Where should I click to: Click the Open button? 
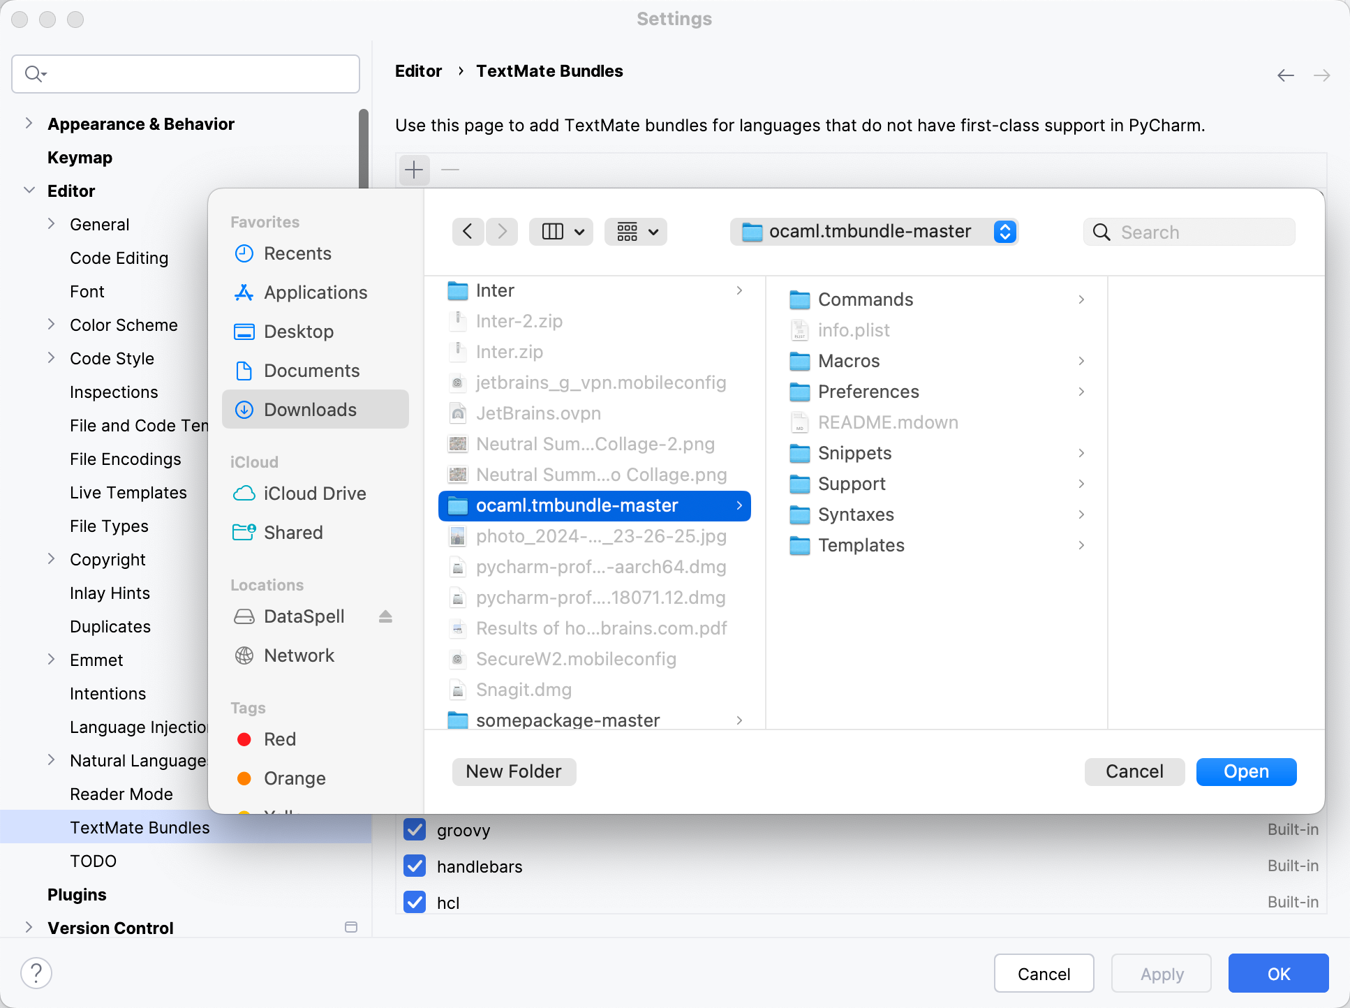pyautogui.click(x=1246, y=771)
